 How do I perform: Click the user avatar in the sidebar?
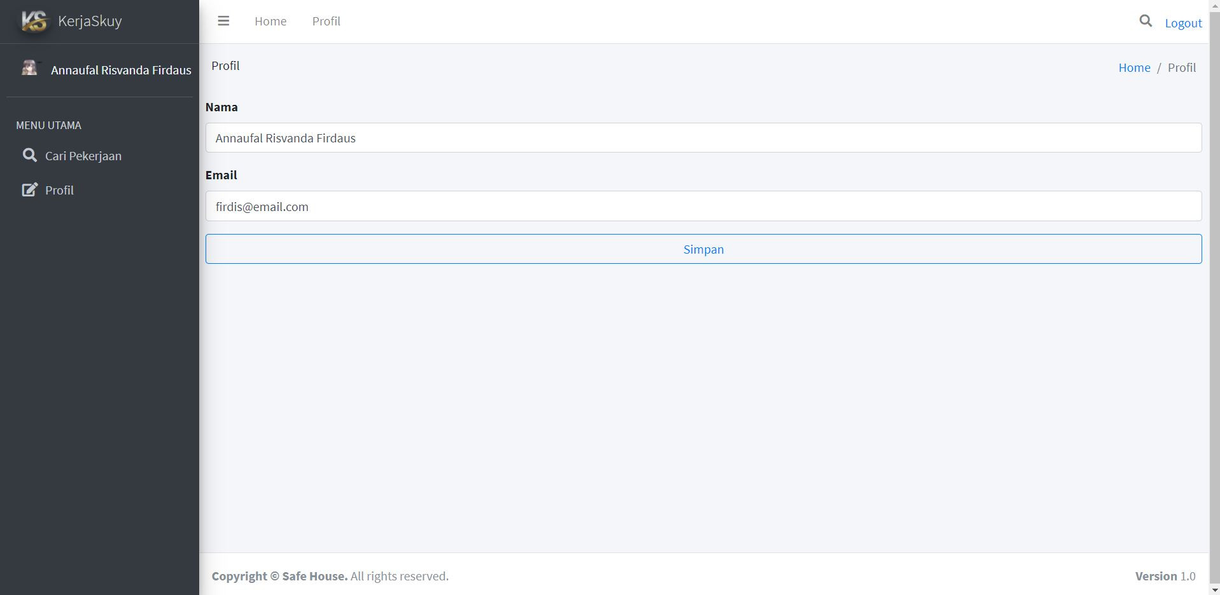click(29, 68)
